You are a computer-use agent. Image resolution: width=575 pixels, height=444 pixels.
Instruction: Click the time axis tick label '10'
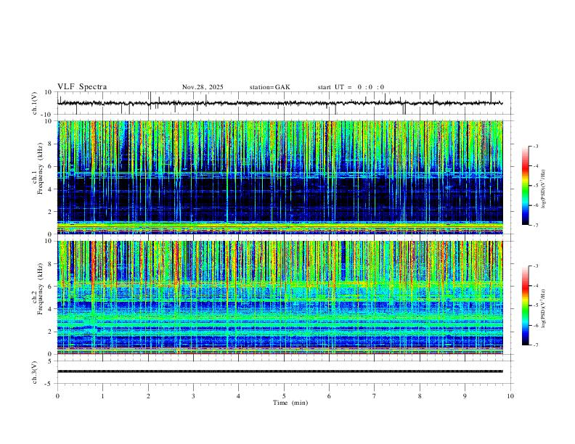click(510, 396)
